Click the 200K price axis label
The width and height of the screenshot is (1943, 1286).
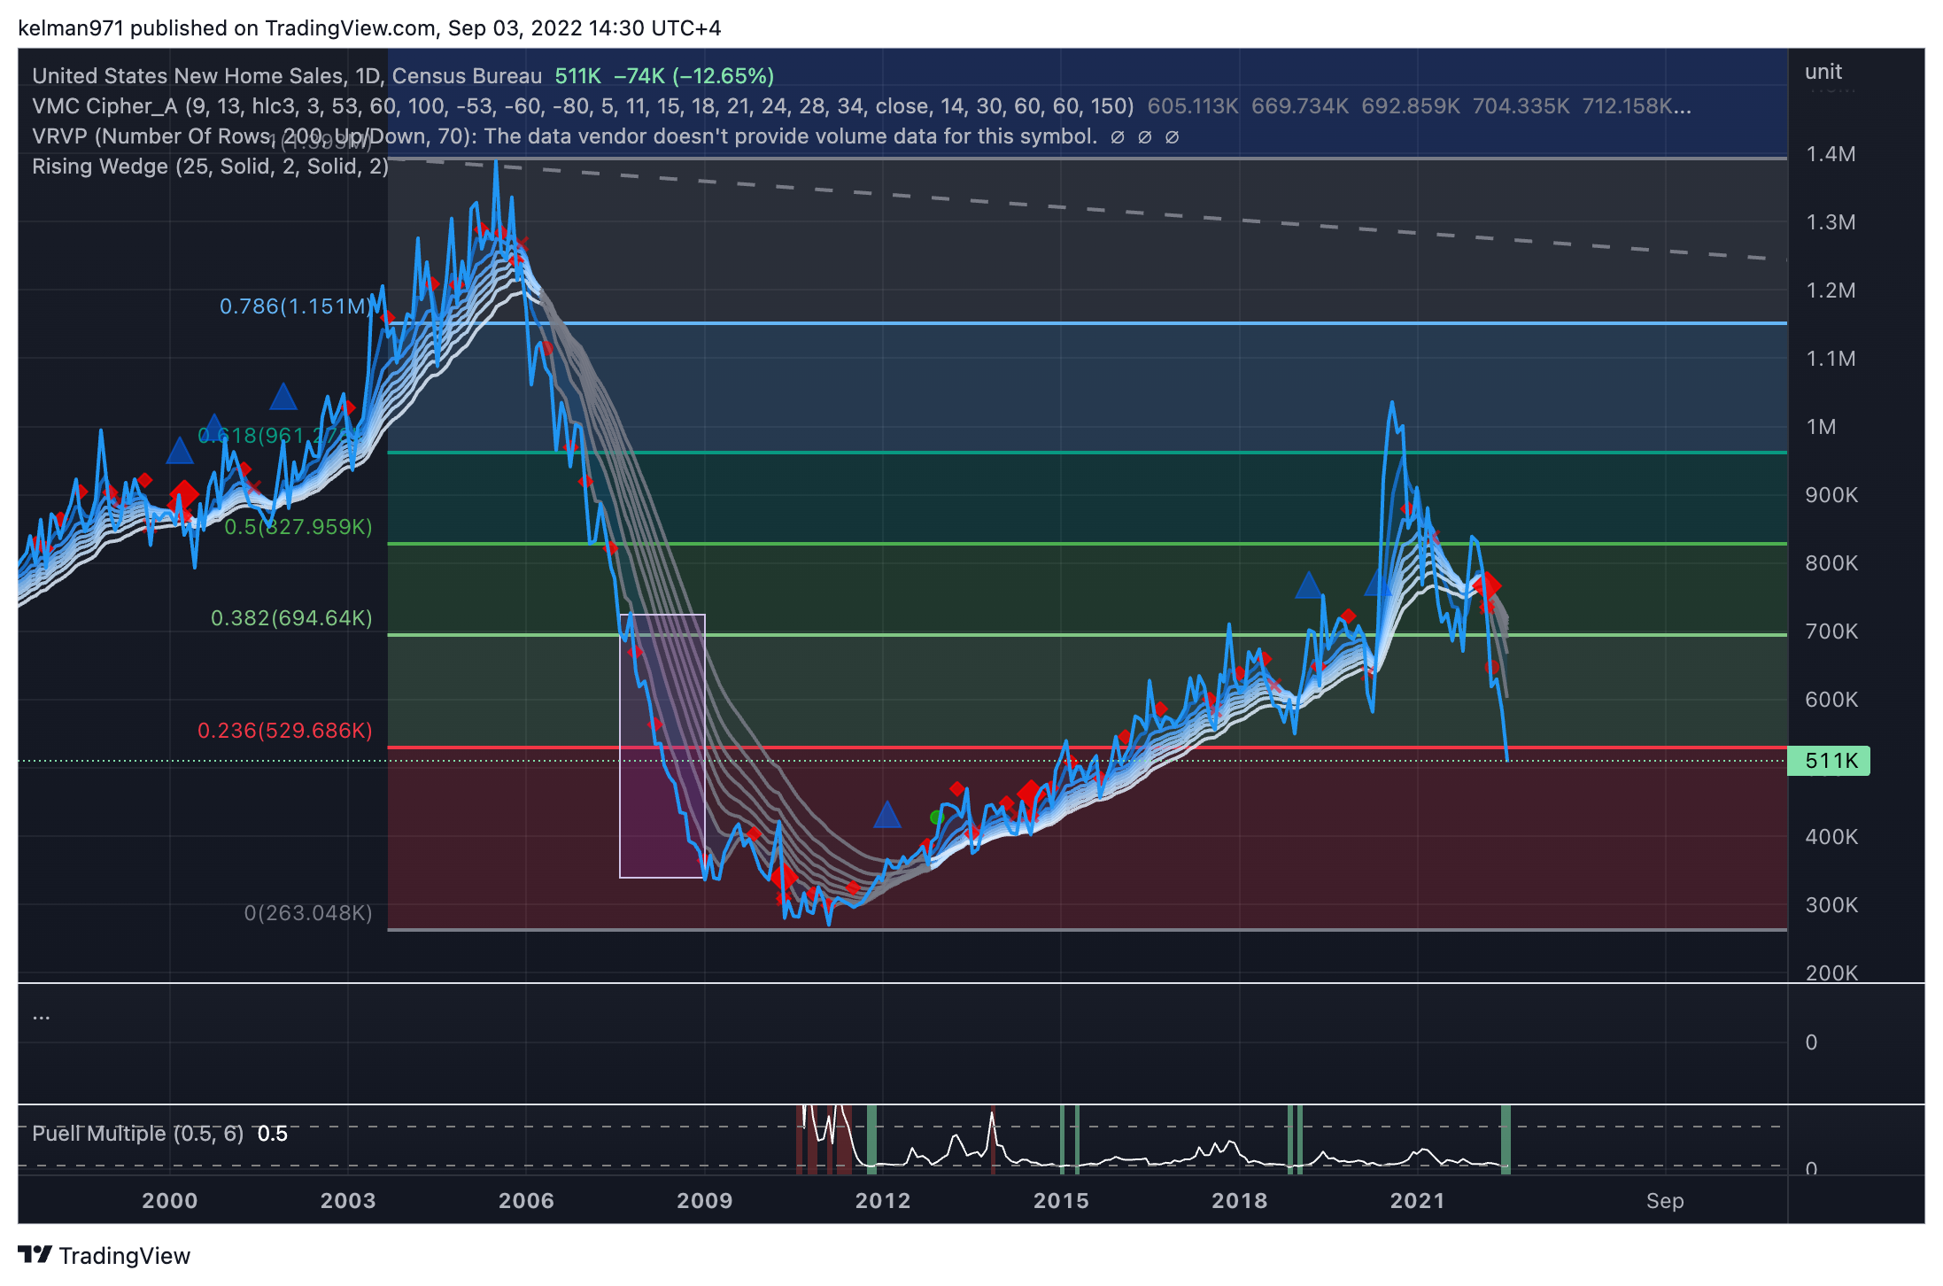point(1831,972)
